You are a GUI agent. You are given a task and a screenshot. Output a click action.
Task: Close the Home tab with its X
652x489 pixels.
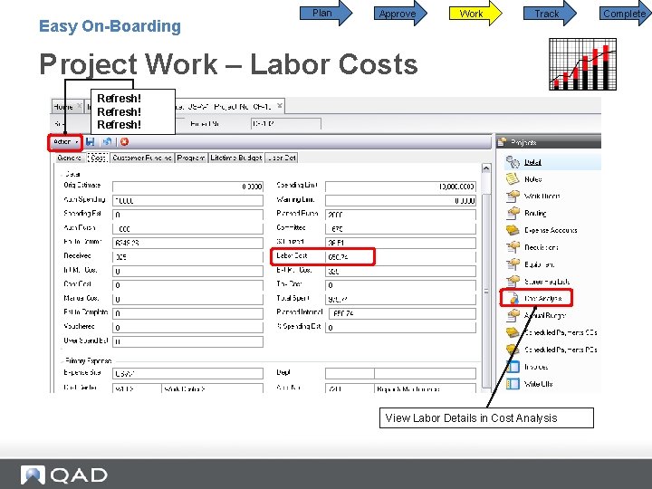point(79,106)
